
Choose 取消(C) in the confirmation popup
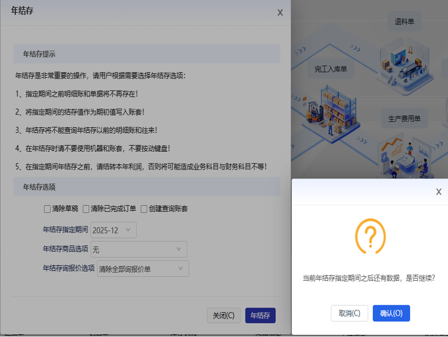pos(349,313)
